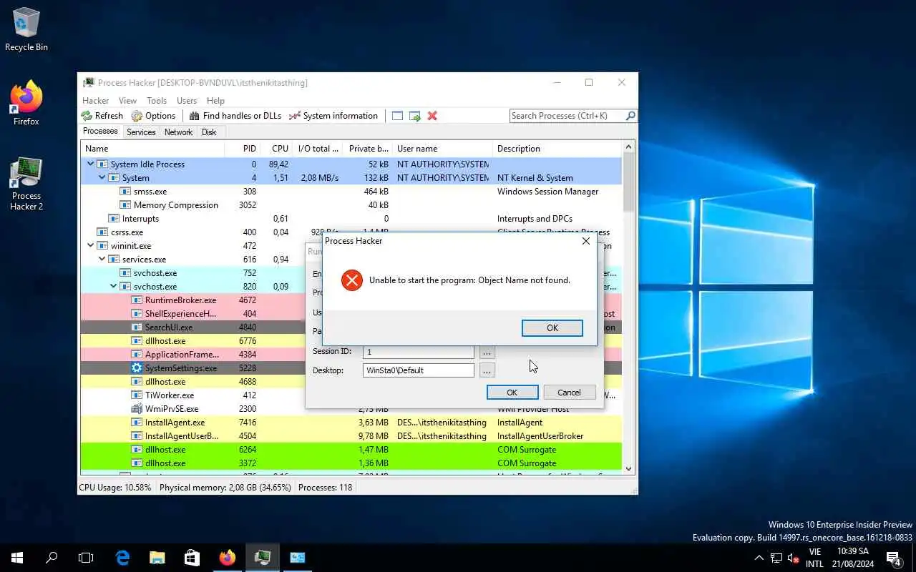Click the red error icon in dialog
916x572 pixels.
pyautogui.click(x=351, y=280)
